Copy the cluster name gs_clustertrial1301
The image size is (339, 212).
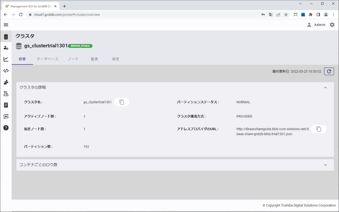(x=122, y=102)
